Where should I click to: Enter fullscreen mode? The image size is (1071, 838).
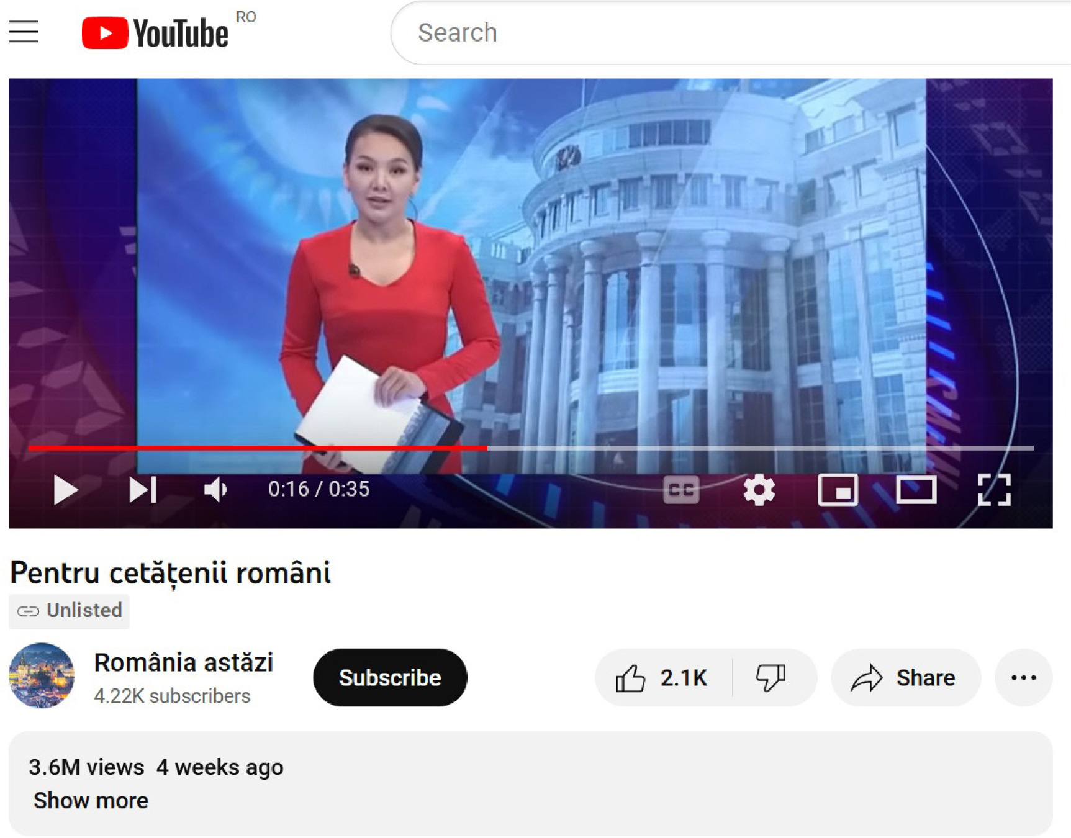tap(994, 490)
